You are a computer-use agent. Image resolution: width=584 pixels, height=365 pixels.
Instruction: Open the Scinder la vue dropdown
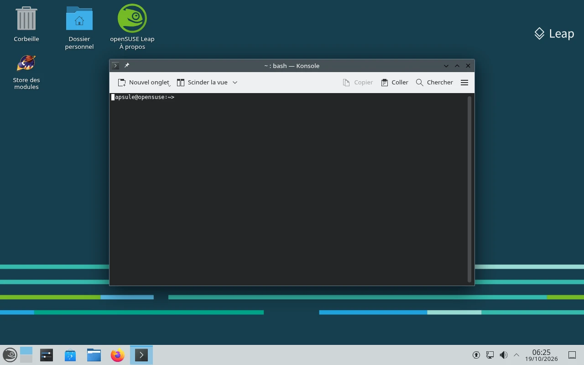point(235,83)
